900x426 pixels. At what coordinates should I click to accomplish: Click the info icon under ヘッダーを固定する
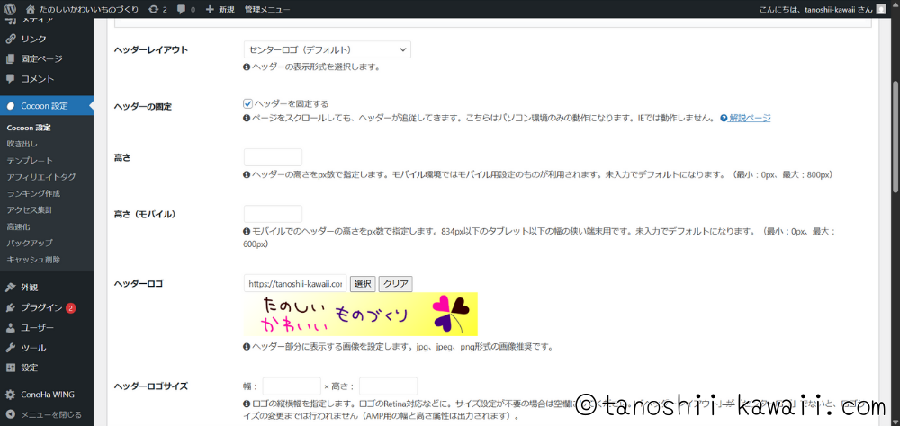click(247, 118)
